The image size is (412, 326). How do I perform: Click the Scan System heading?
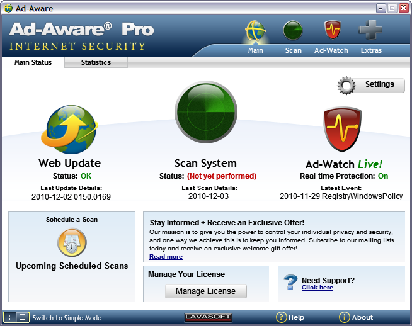pyautogui.click(x=205, y=163)
